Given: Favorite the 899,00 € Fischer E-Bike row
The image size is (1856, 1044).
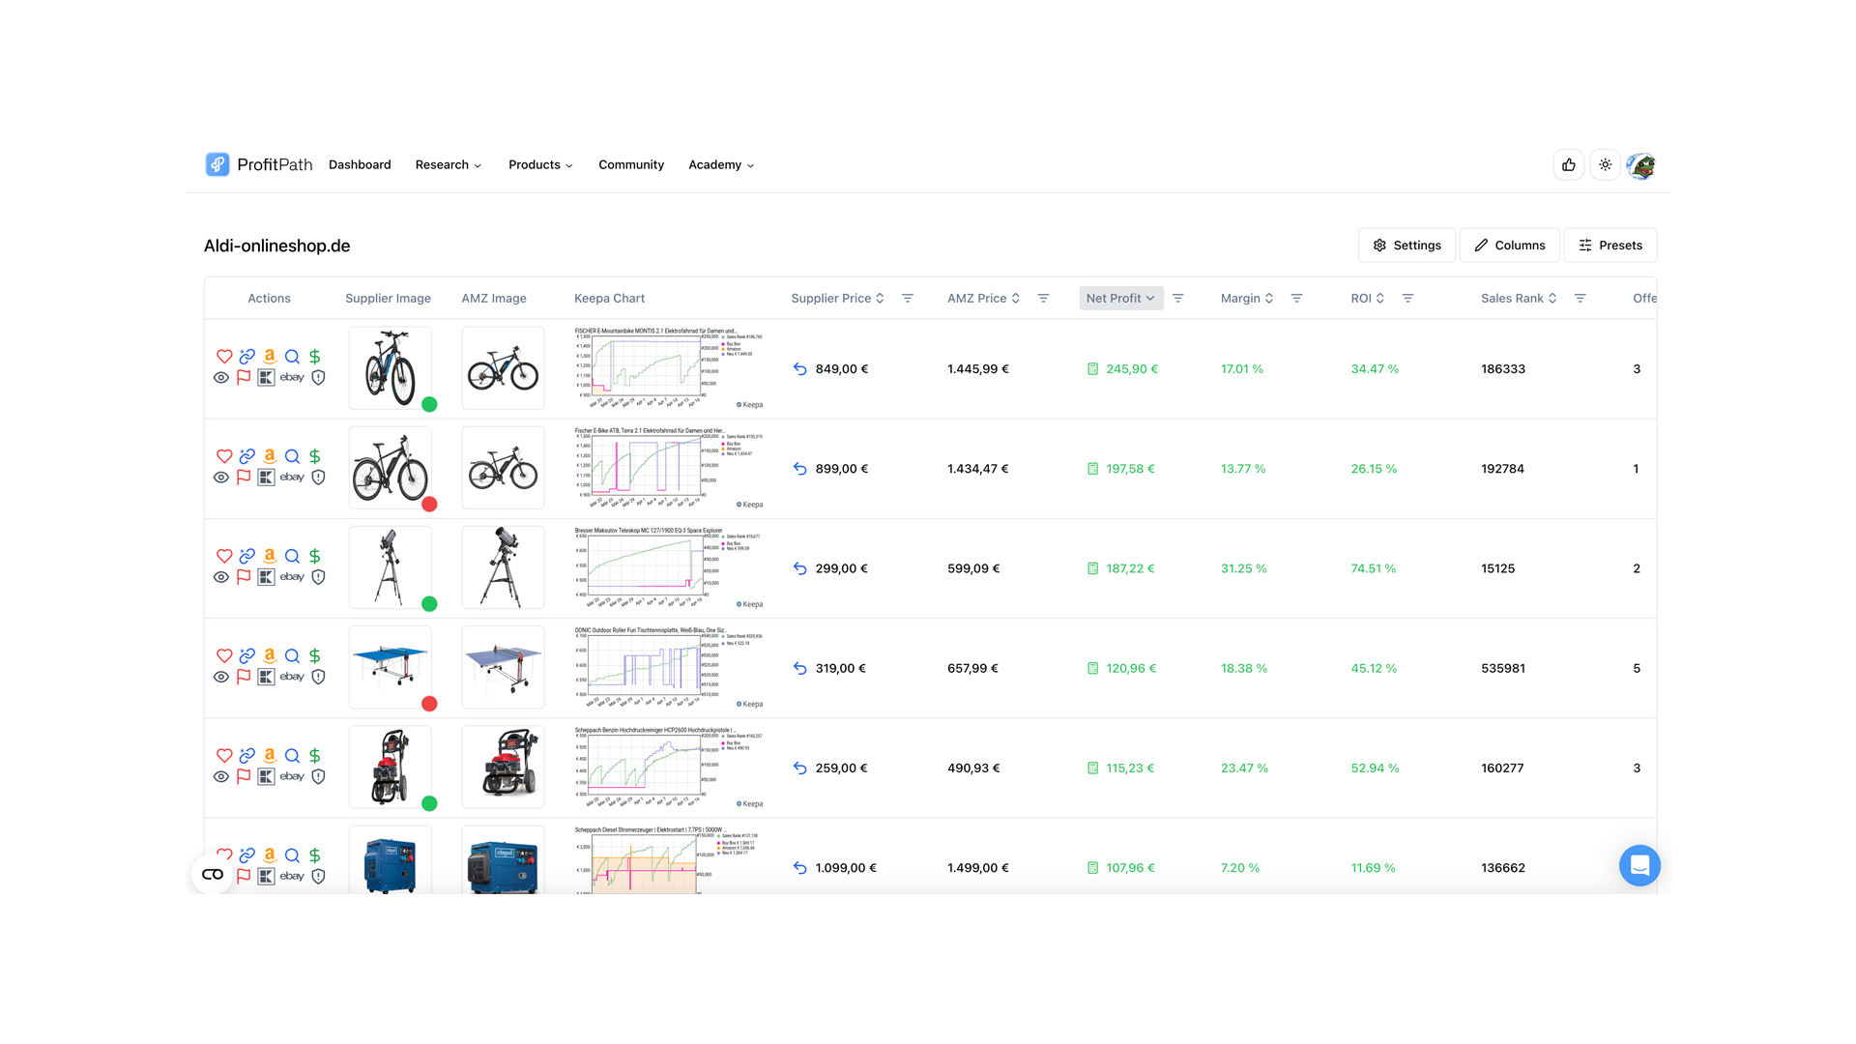Looking at the screenshot, I should [x=224, y=456].
